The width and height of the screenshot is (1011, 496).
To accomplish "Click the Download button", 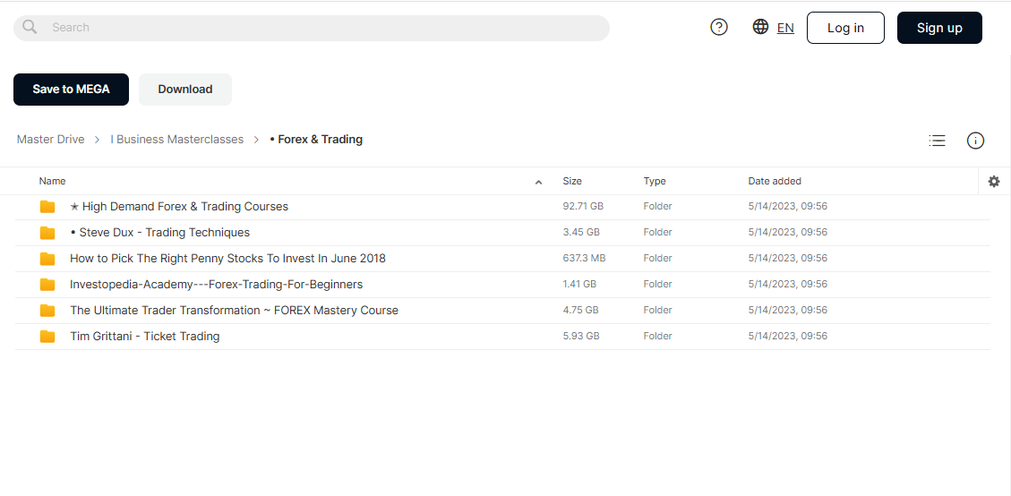I will click(x=185, y=89).
